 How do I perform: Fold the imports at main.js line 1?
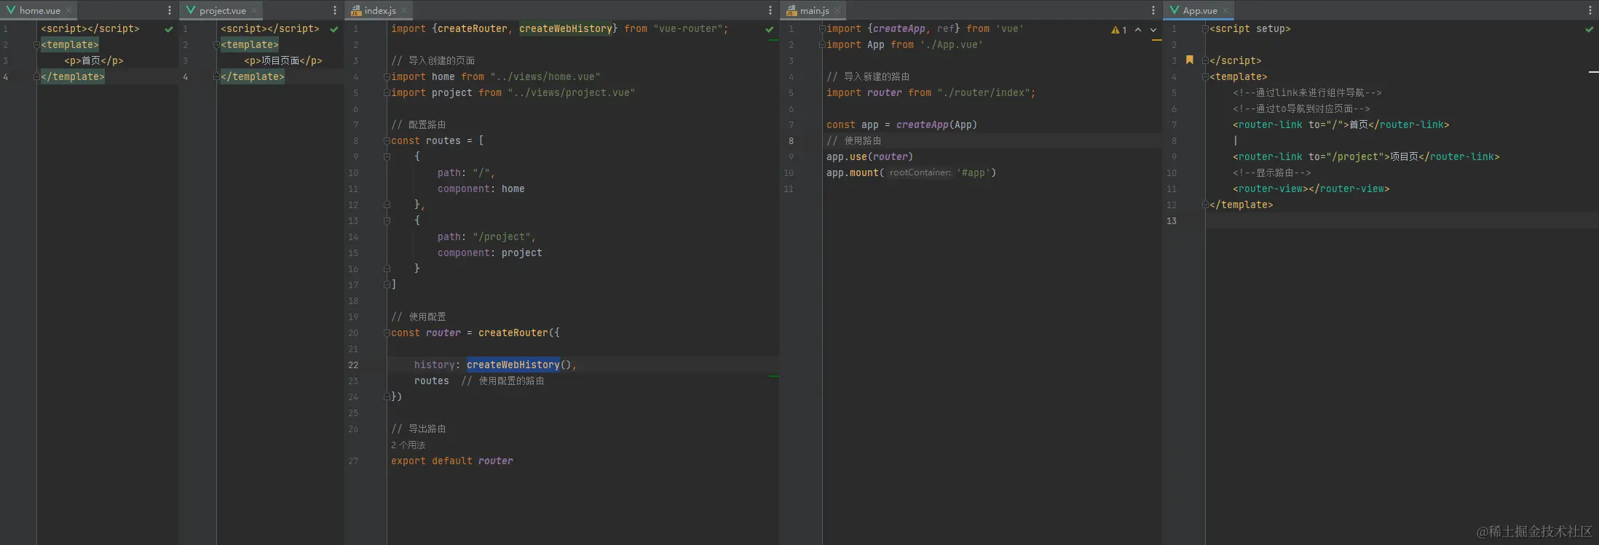822,29
